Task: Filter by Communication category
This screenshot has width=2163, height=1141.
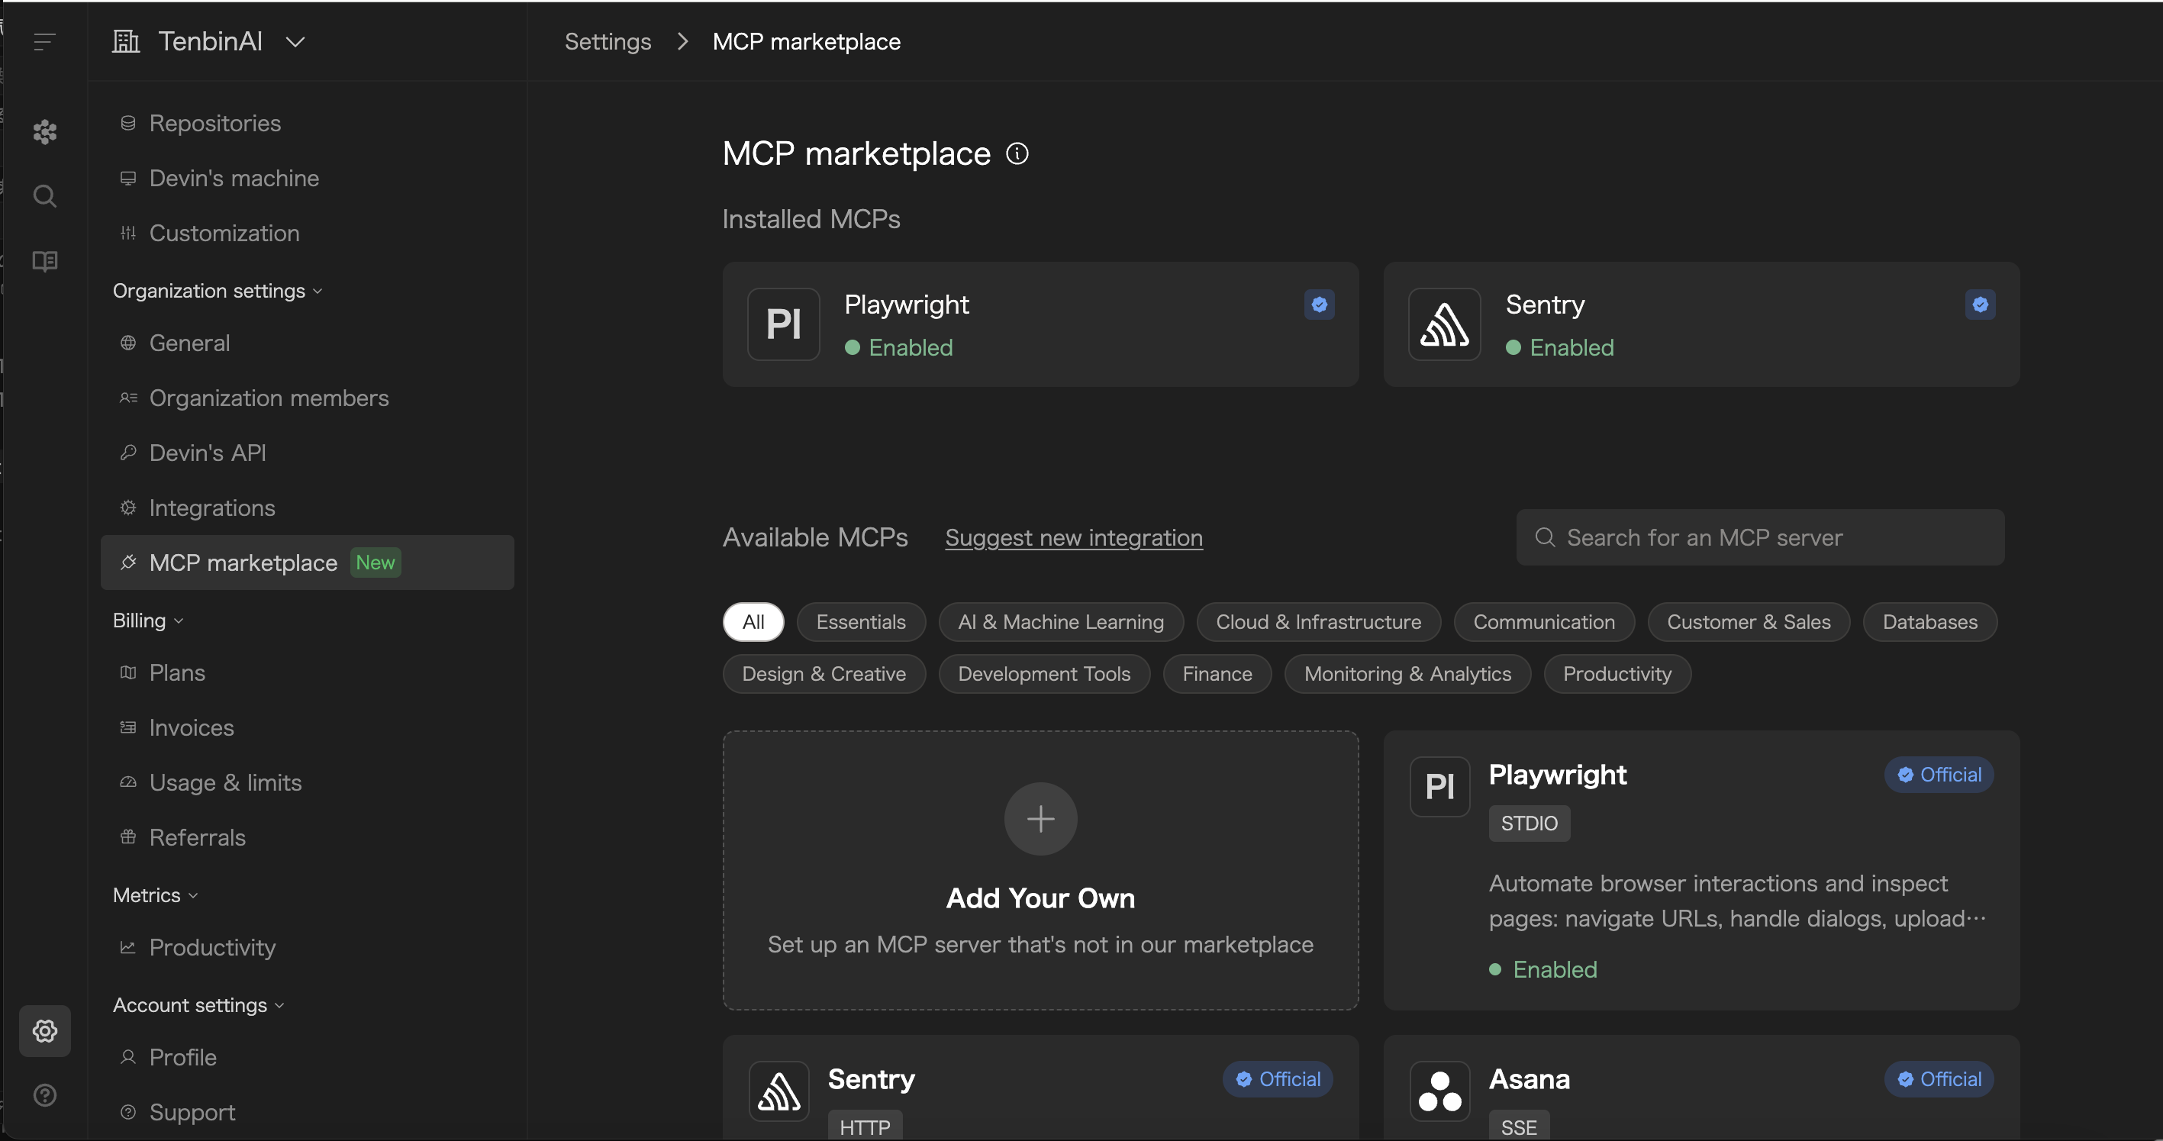Action: [x=1543, y=622]
